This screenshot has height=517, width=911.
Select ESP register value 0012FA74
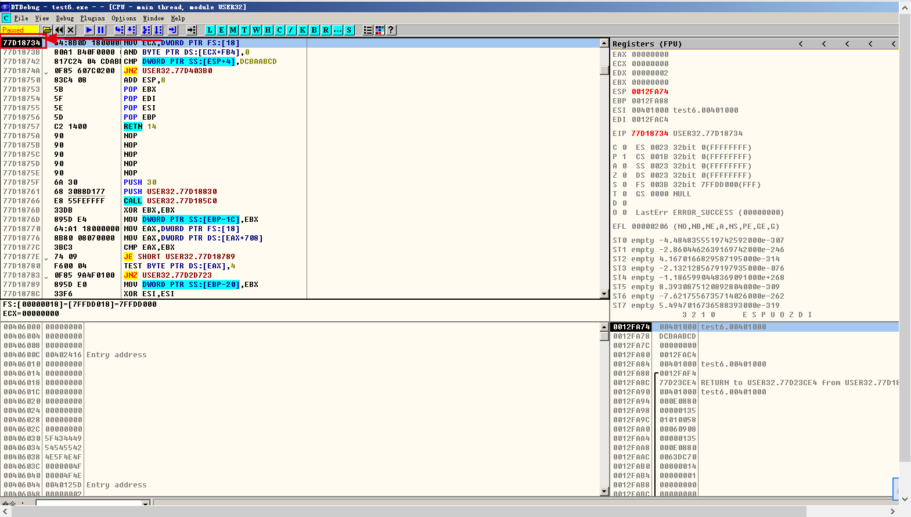pyautogui.click(x=650, y=91)
